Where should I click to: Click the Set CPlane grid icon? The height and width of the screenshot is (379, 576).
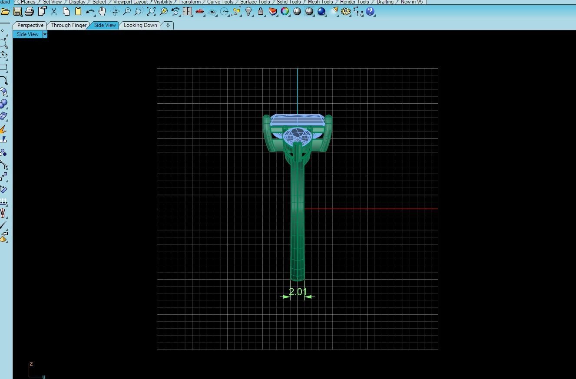coord(212,12)
